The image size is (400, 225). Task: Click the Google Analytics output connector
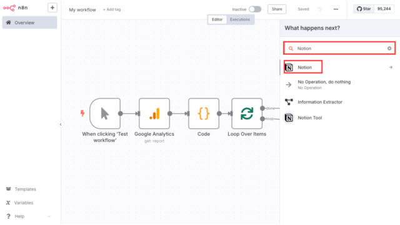(x=169, y=114)
